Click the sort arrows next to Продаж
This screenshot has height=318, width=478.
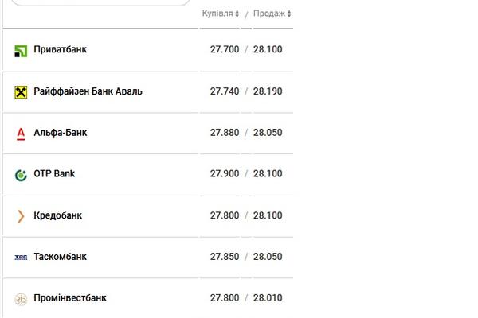click(289, 14)
